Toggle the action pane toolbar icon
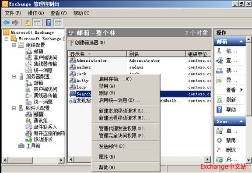The image size is (252, 173). (58, 22)
